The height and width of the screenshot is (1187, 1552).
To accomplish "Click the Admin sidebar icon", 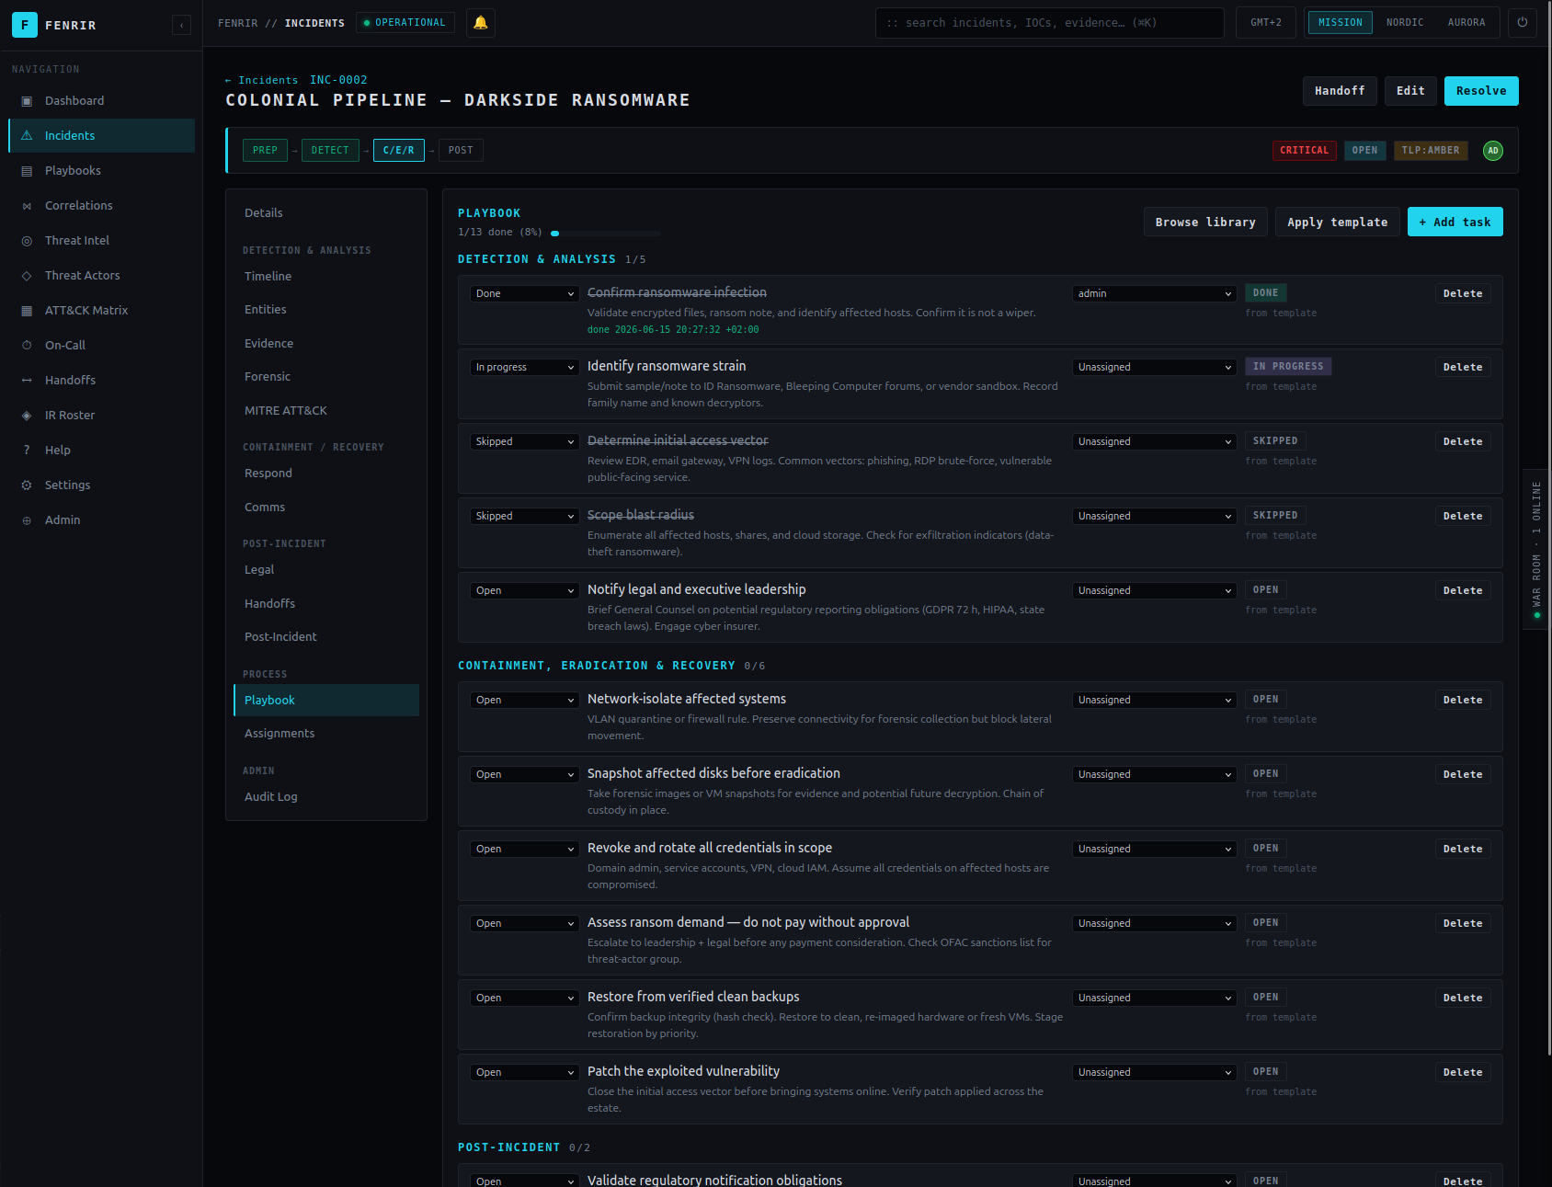I will [x=27, y=520].
